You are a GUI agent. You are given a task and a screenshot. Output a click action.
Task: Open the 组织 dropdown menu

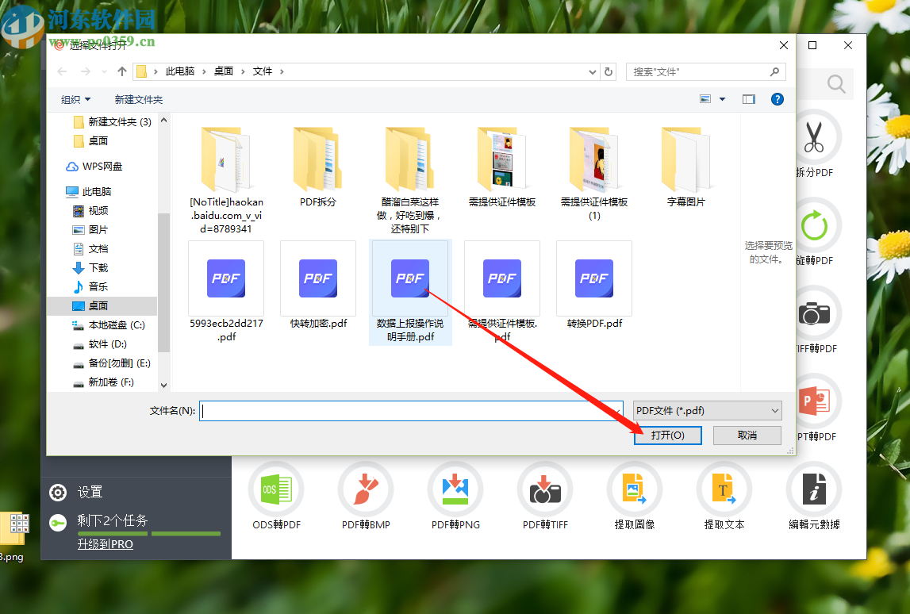(75, 98)
